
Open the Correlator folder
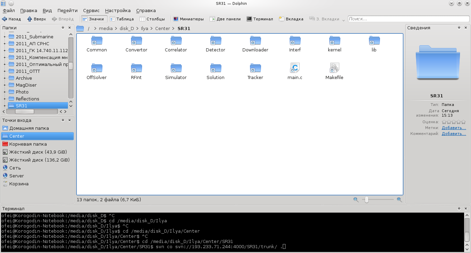point(176,41)
